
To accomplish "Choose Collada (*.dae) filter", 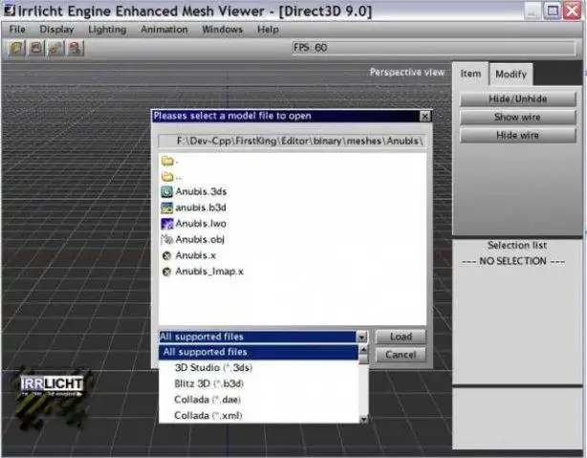I will coord(258,400).
